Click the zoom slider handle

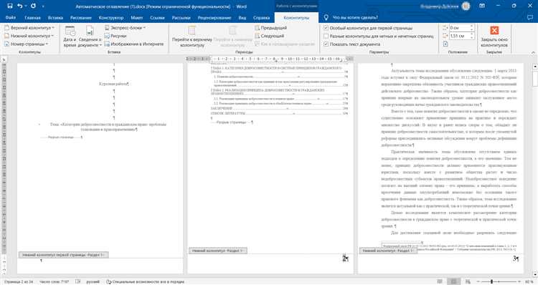(491, 281)
